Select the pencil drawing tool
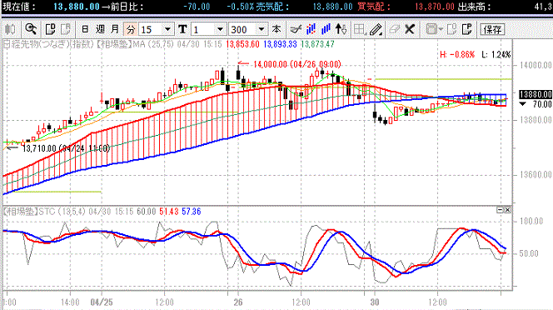 point(376,29)
